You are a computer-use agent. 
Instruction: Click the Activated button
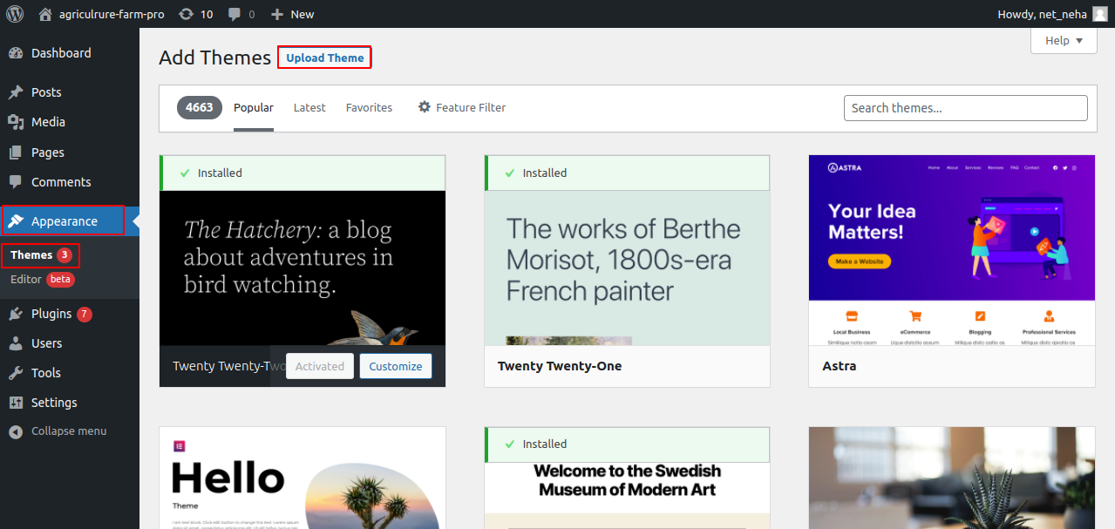[320, 366]
